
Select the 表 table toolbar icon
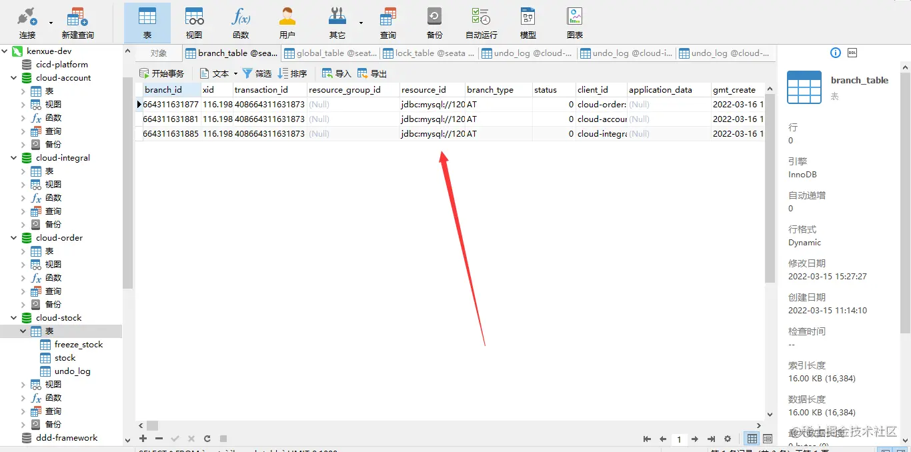pyautogui.click(x=147, y=23)
